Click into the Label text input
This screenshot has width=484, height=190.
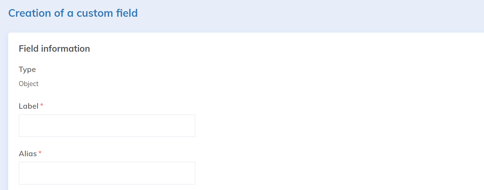(x=107, y=126)
